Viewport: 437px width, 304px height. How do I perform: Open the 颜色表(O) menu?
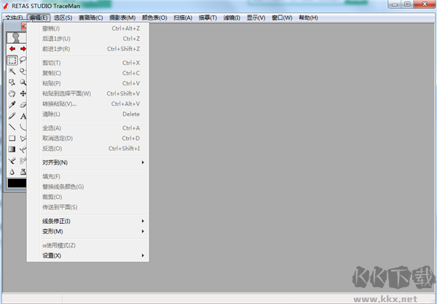154,17
